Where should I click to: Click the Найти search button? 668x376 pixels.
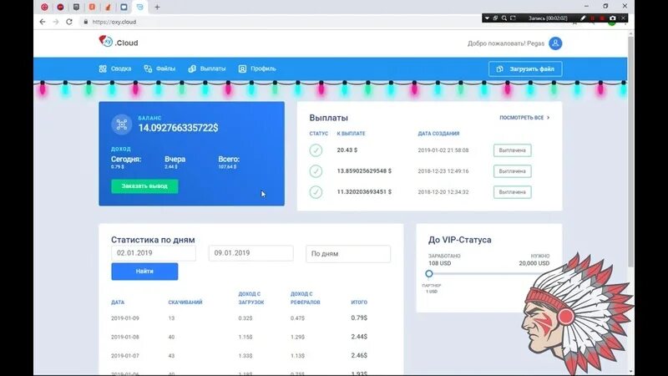click(x=144, y=272)
